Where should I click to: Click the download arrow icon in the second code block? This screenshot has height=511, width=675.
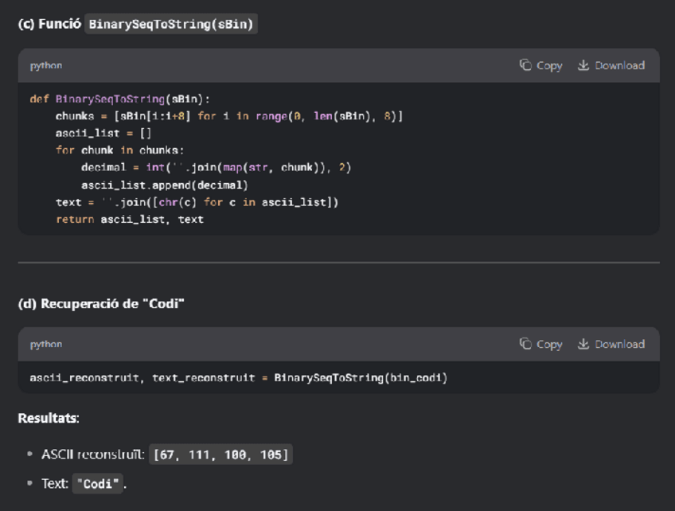(x=583, y=344)
